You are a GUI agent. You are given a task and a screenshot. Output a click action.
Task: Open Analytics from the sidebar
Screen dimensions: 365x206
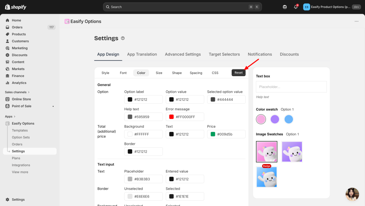coord(19,83)
